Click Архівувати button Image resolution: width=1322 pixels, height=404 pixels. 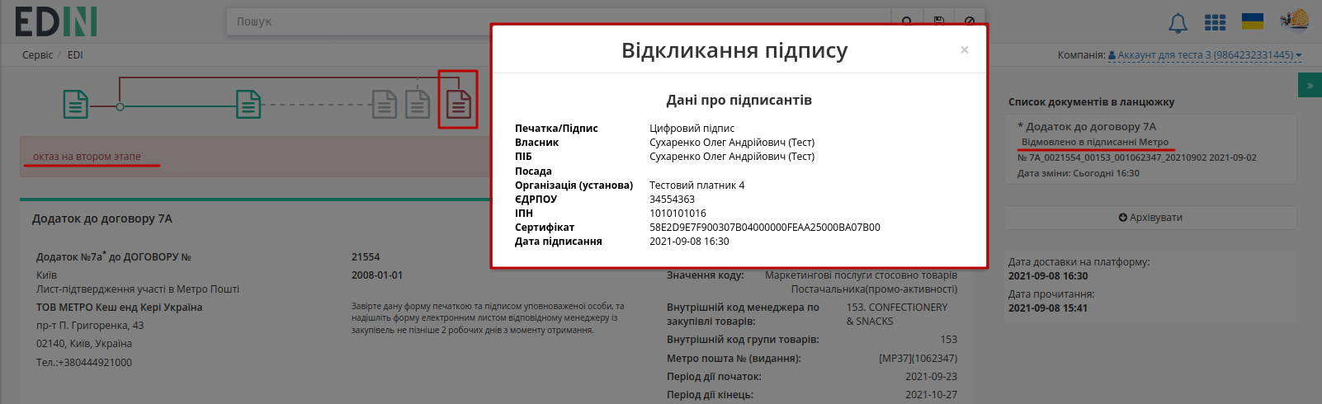tap(1150, 218)
